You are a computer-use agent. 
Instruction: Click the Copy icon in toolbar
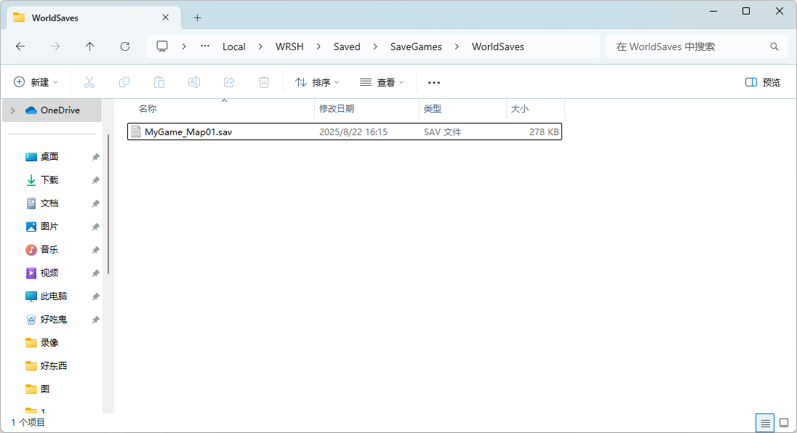pos(124,82)
